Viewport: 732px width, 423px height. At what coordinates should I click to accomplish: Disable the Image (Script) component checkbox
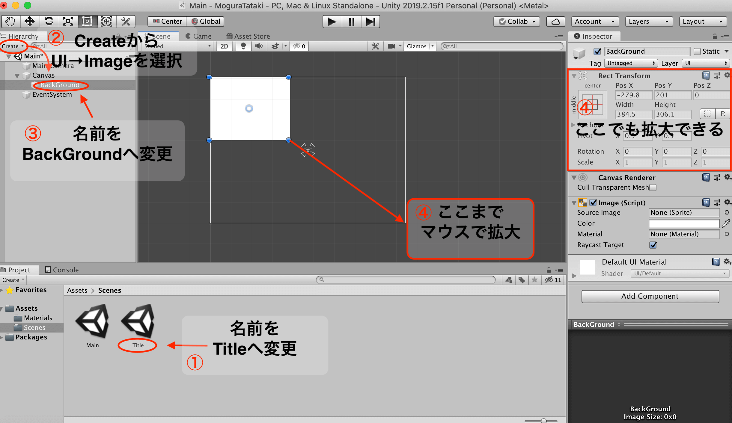[x=593, y=203]
